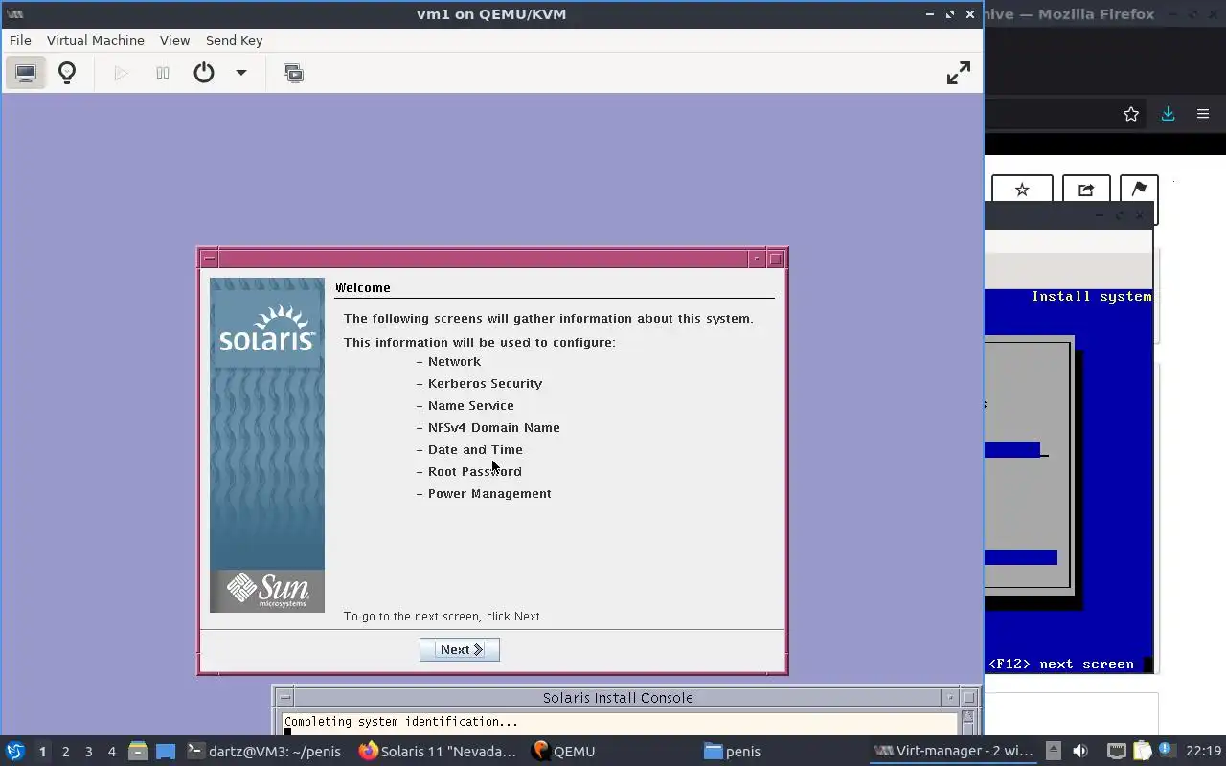Open the volume control tray icon

(x=1080, y=751)
